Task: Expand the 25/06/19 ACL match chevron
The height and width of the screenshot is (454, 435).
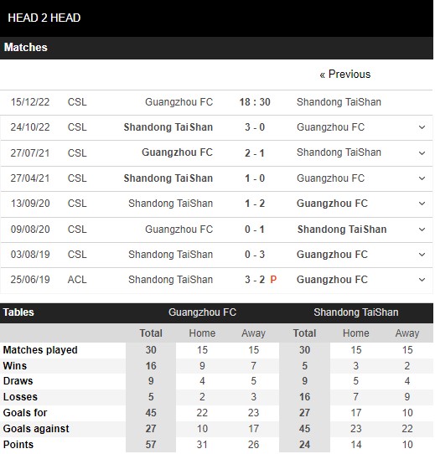Action: (x=422, y=280)
